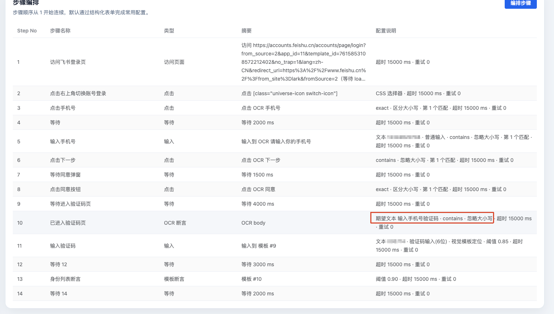Select the 输入验证码 step name
This screenshot has width=554, height=314.
coord(63,246)
